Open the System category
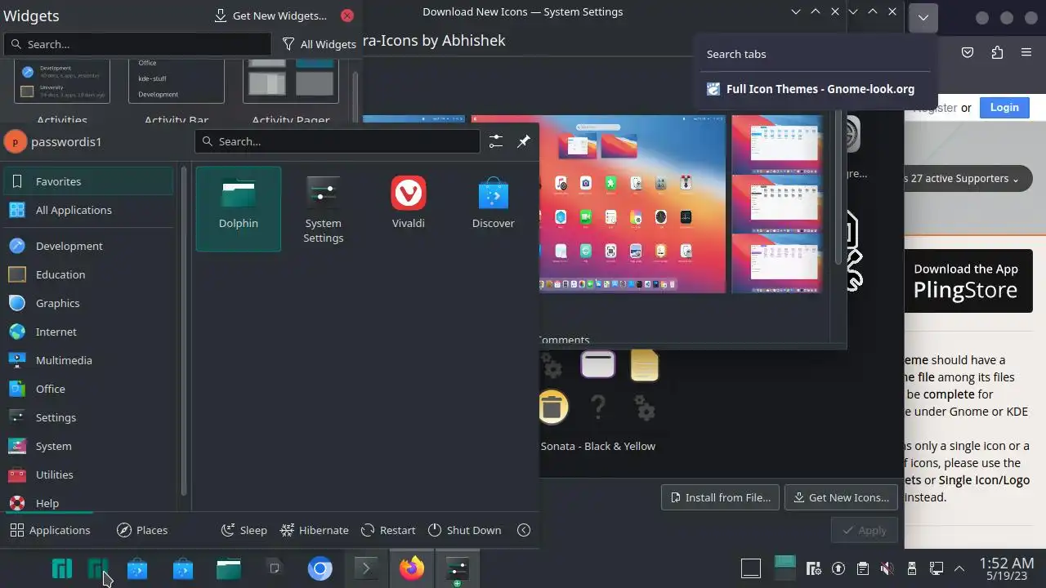The height and width of the screenshot is (588, 1046). (x=88, y=446)
